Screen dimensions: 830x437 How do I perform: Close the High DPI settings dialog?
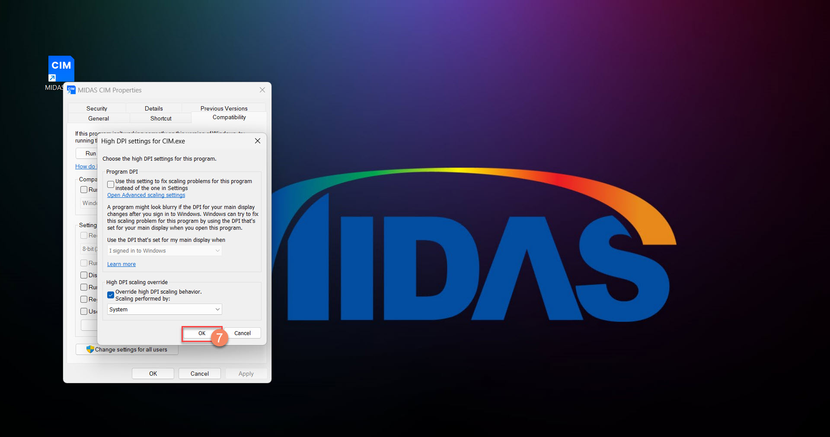pyautogui.click(x=258, y=141)
